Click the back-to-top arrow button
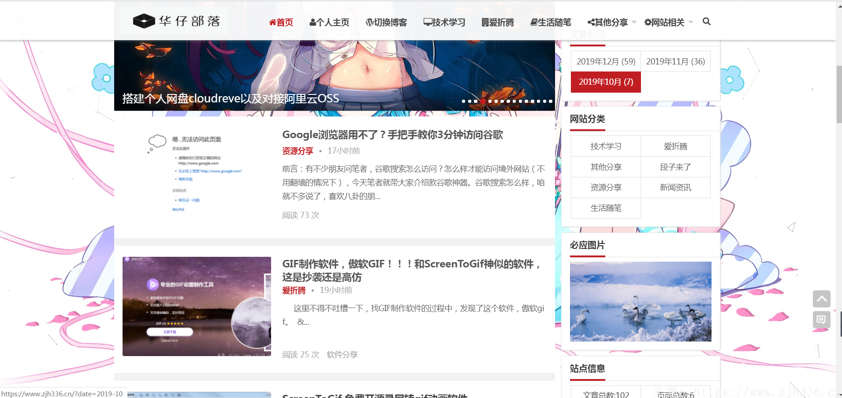 821,299
